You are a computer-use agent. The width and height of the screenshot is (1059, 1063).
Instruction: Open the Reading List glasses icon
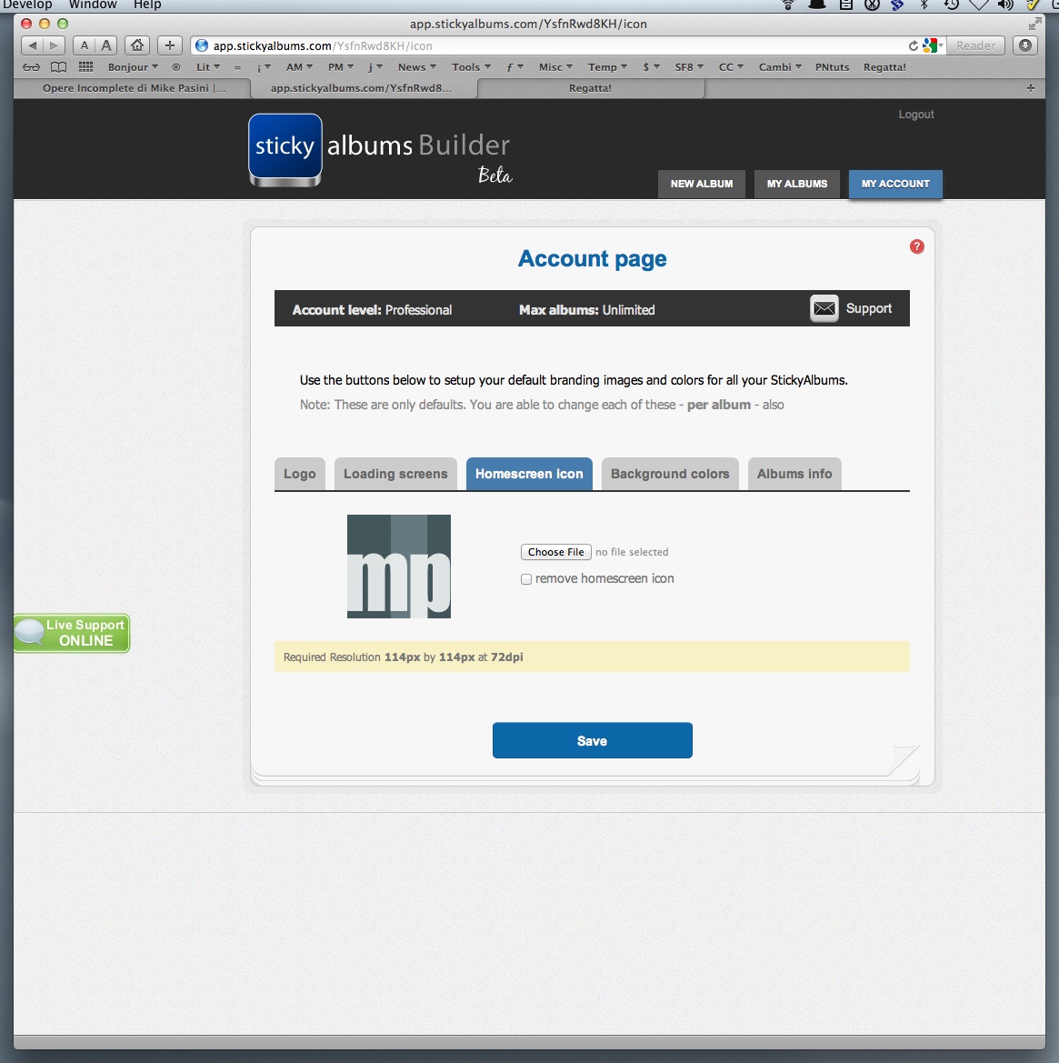pyautogui.click(x=31, y=67)
